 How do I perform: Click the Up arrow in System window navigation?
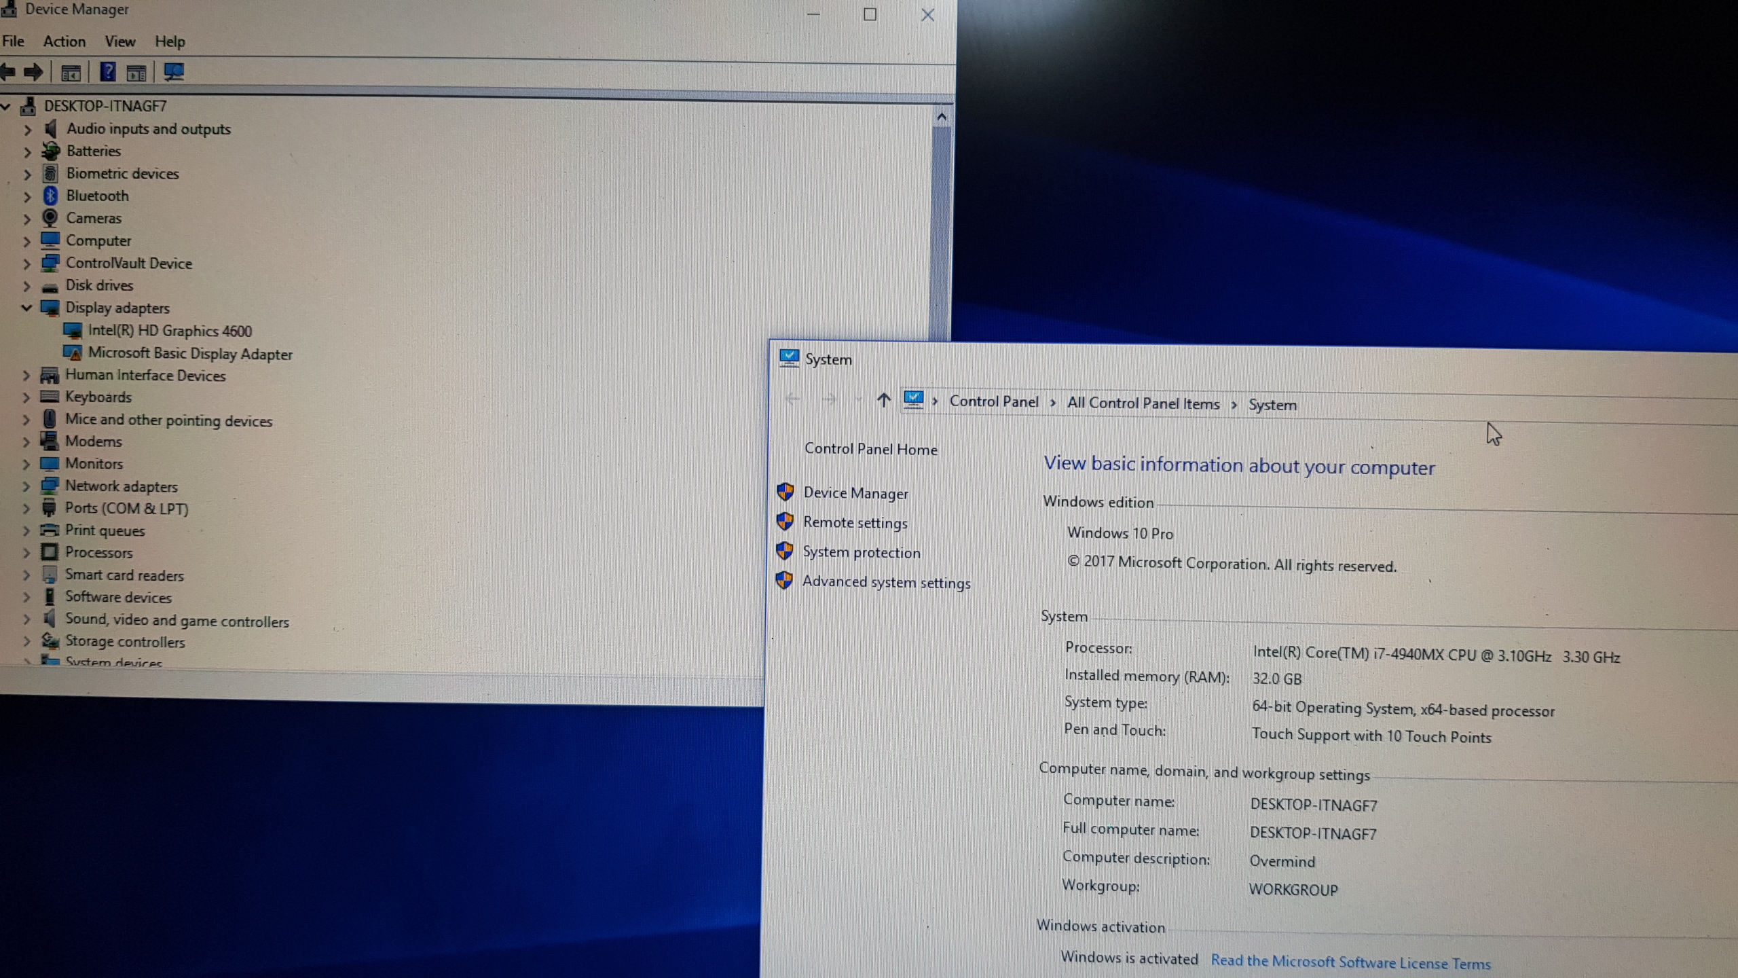click(883, 400)
